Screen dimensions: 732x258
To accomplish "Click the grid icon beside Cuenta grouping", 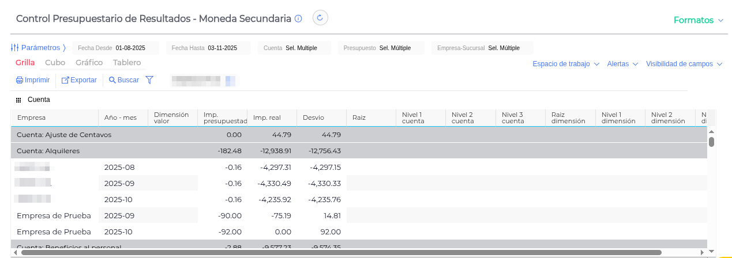I will 18,100.
